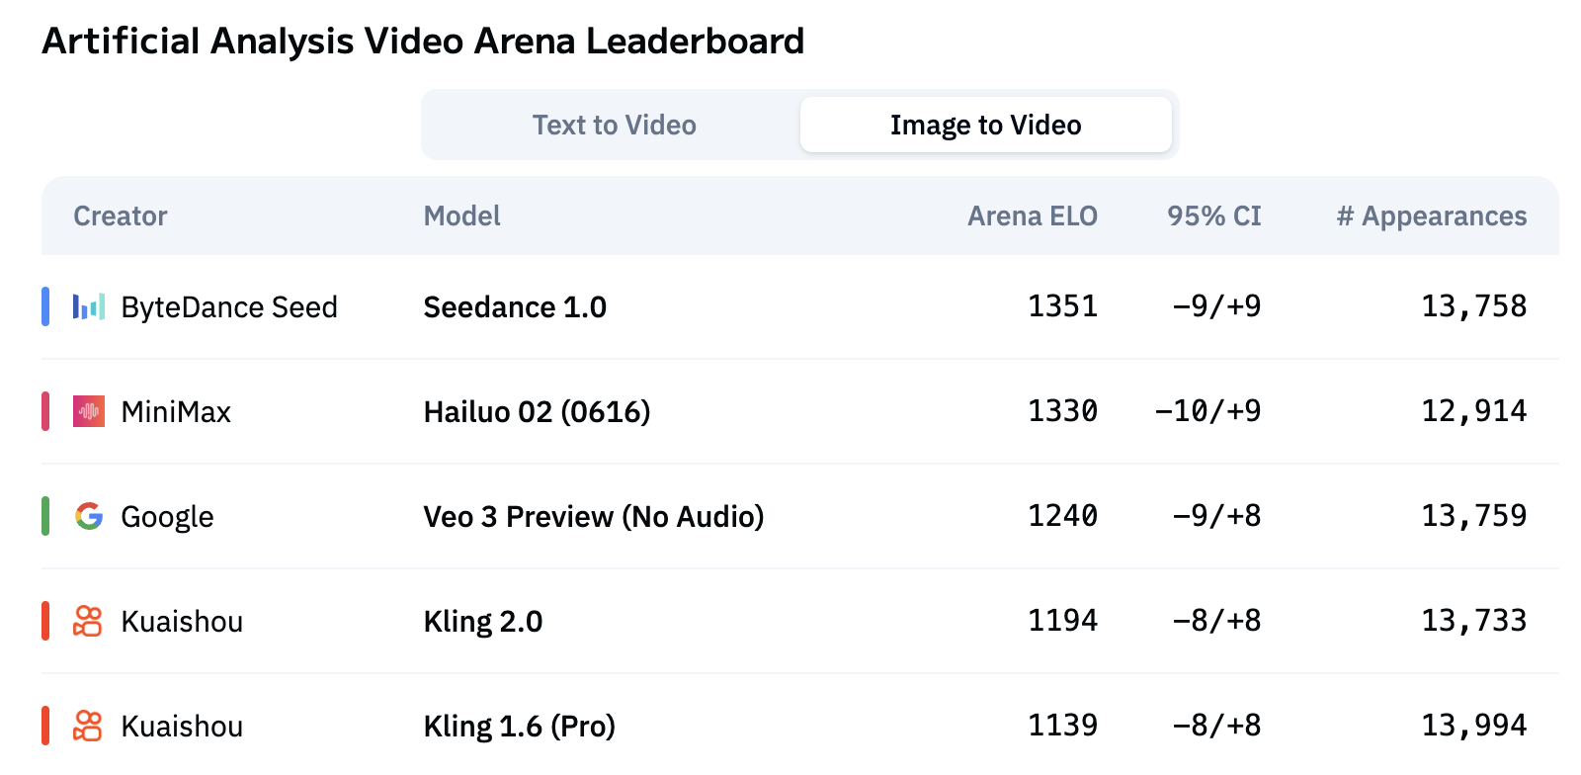Screen dimensions: 1581x775
Task: Click the Seedance 1.0 ELO score 1351
Action: click(1062, 306)
